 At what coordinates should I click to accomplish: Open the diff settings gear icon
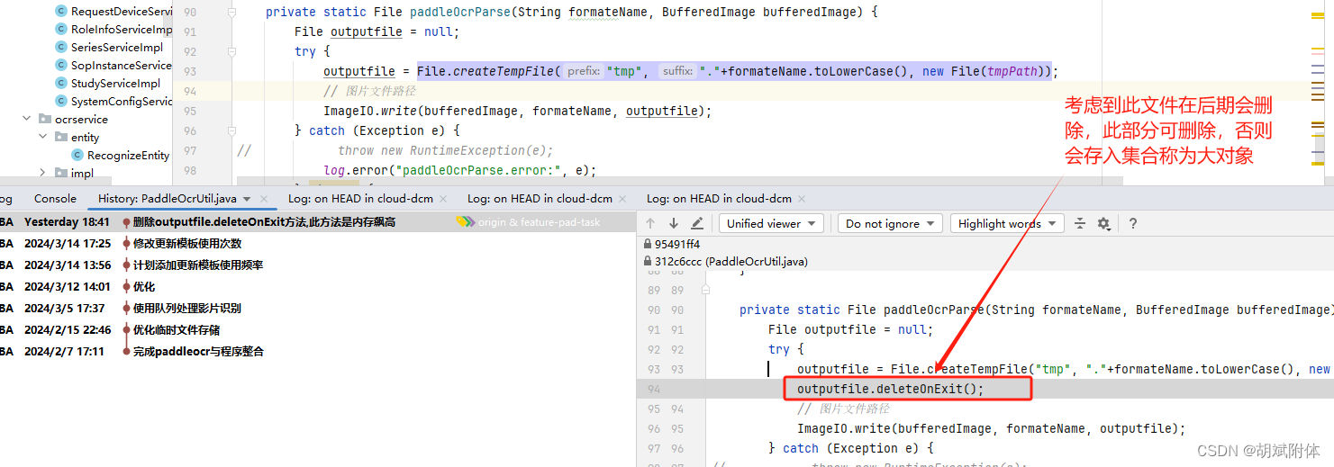point(1103,223)
